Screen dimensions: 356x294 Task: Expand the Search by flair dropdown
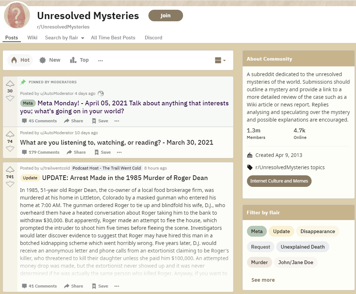coord(65,38)
